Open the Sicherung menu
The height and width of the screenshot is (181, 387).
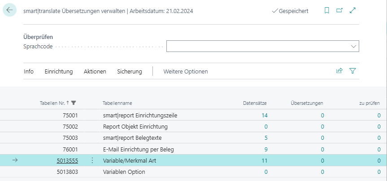pos(129,71)
